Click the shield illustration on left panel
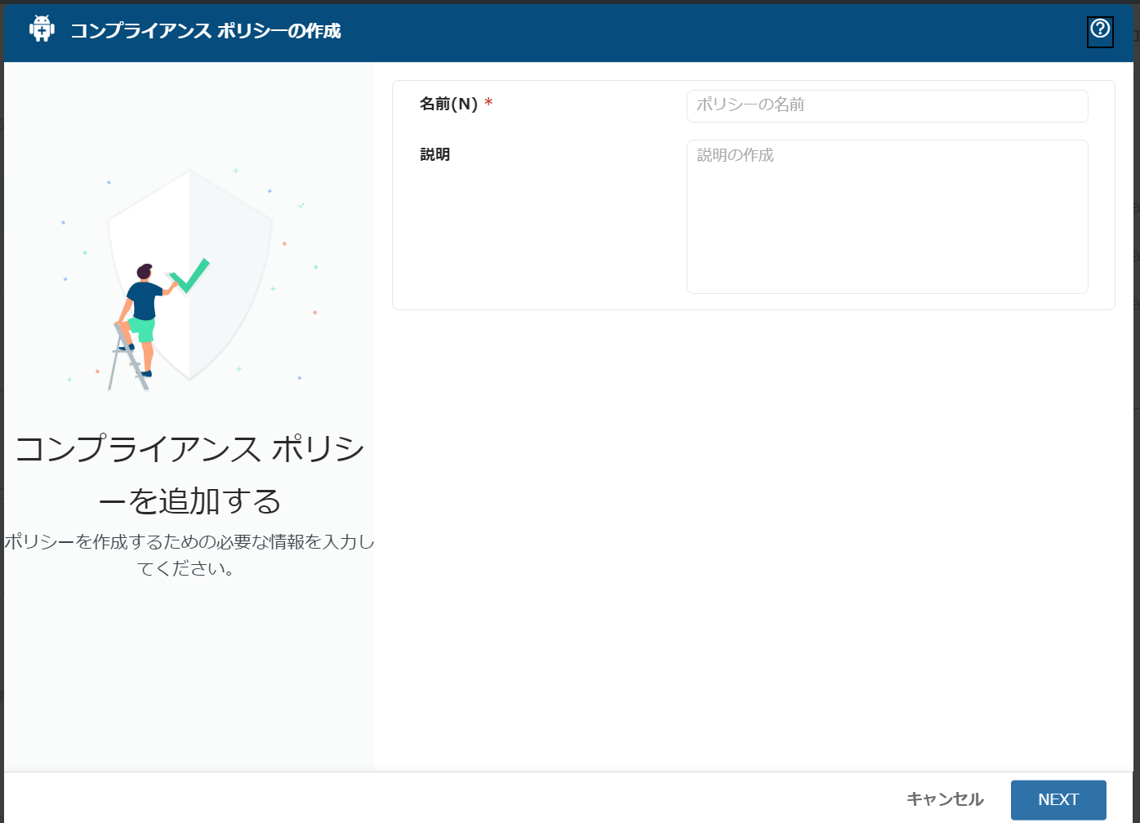The height and width of the screenshot is (823, 1140). pos(189,275)
